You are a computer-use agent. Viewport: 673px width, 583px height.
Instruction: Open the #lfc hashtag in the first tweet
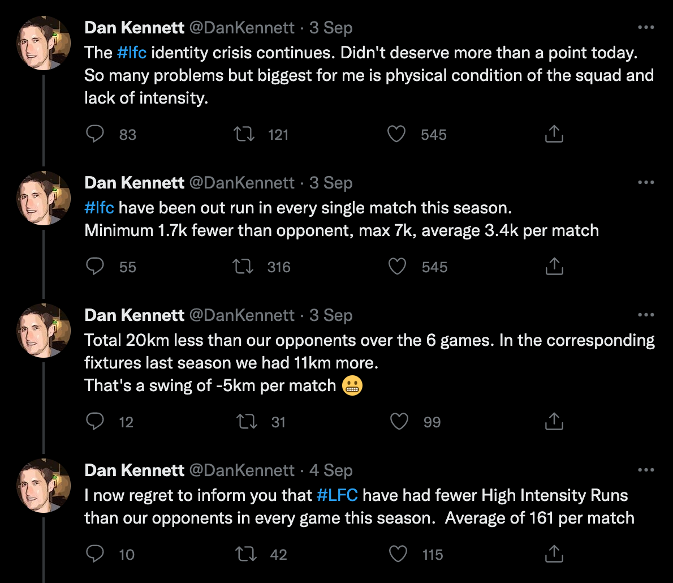pos(131,53)
